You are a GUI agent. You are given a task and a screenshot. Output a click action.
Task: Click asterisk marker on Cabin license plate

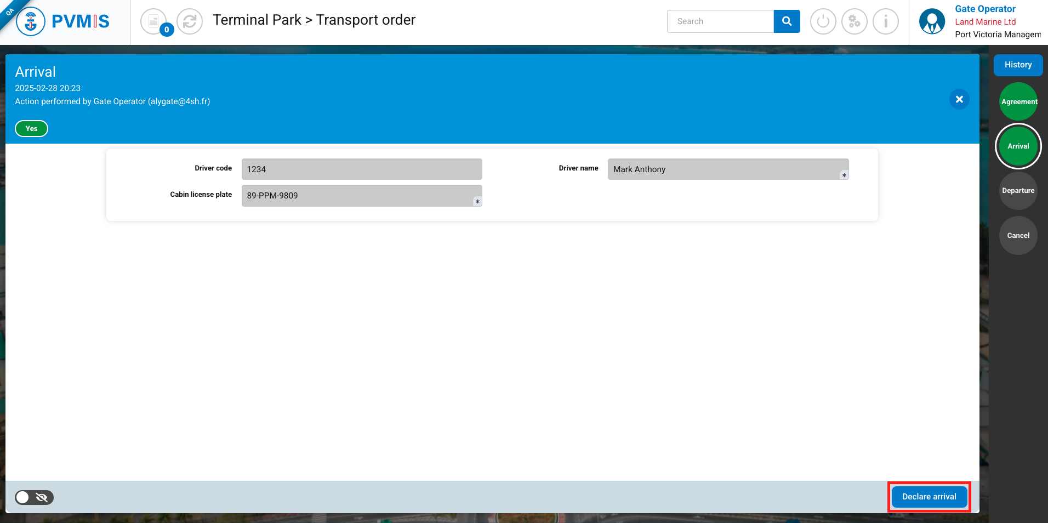click(477, 202)
